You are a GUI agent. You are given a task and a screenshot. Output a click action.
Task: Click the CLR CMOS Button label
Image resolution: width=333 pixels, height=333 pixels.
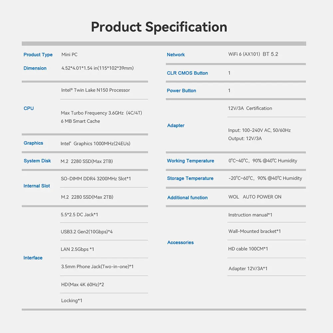point(187,73)
